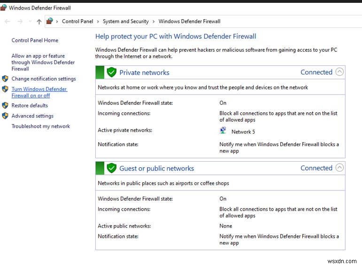Click green shield icon for Private networks
Image resolution: width=362 pixels, height=266 pixels.
(x=111, y=72)
